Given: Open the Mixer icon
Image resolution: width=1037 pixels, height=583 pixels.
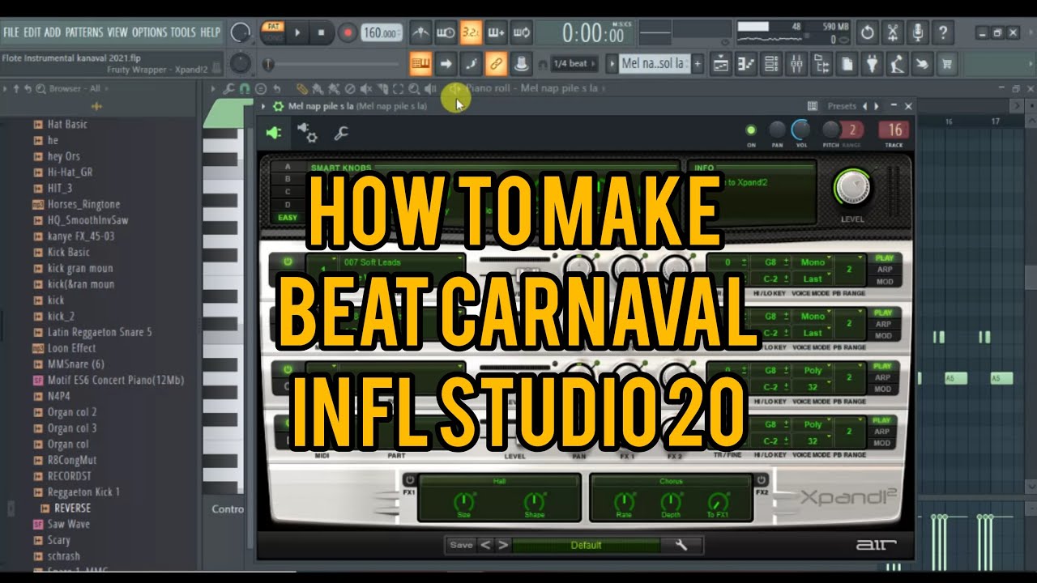Looking at the screenshot, I should click(x=796, y=63).
